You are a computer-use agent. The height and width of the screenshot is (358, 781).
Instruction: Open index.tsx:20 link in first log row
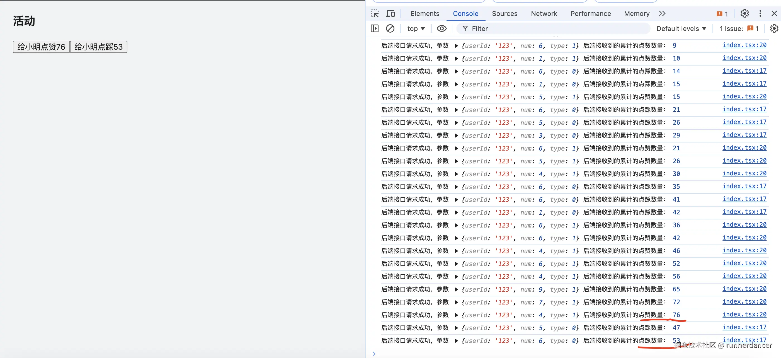click(744, 45)
